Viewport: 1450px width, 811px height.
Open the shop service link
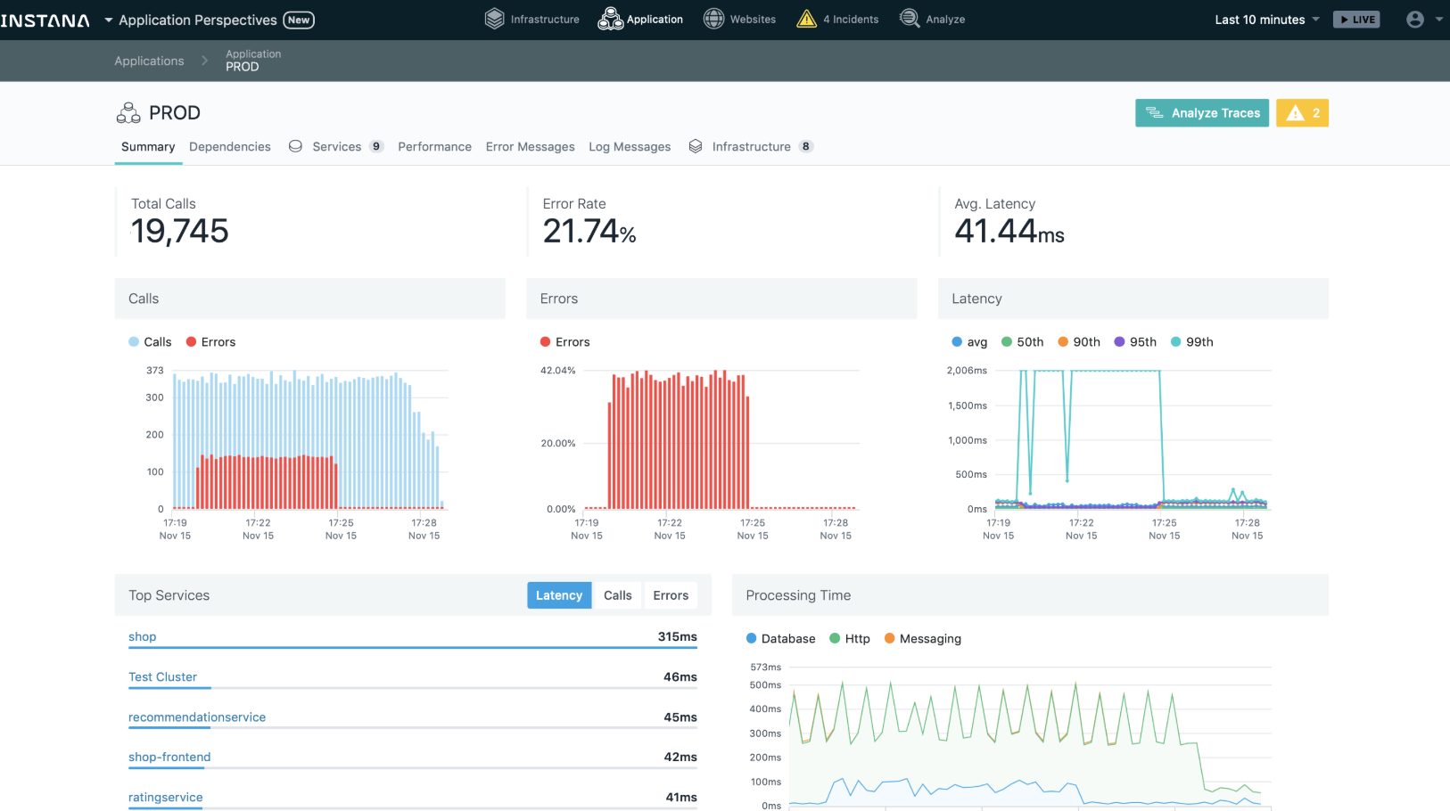[142, 636]
